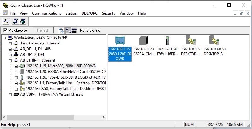
Task: Click the GS20A card gray icon in tree
Action: [x=22, y=72]
